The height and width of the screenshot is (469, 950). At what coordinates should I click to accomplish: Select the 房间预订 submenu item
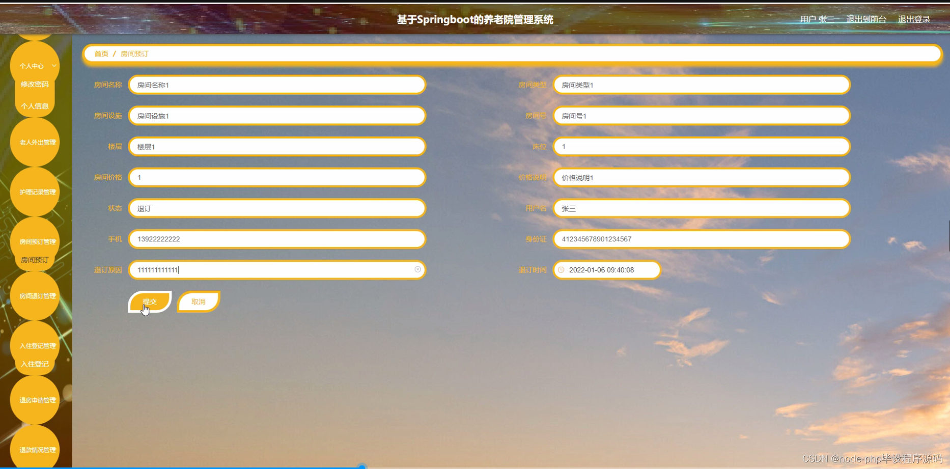[x=34, y=260]
